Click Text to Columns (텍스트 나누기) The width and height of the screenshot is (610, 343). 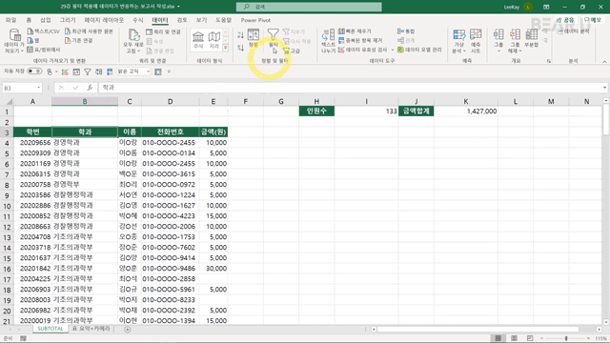328,41
